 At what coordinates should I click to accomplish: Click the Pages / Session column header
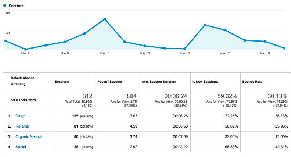110,82
